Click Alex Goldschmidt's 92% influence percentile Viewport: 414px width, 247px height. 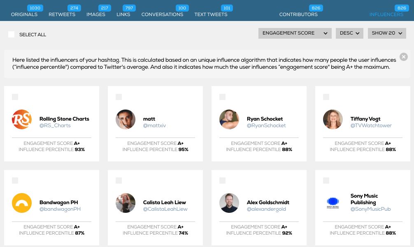tap(287, 233)
